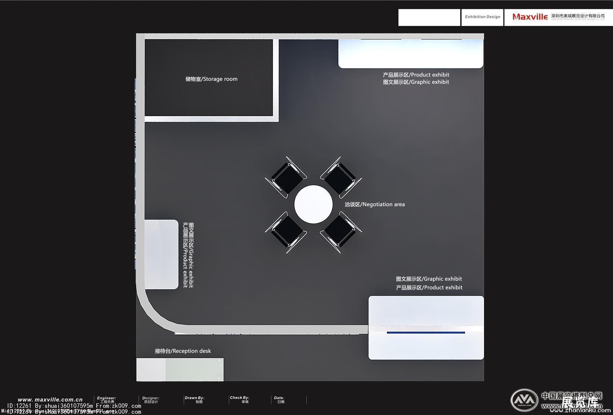Open the www.maxville.com.cn link

pos(50,400)
